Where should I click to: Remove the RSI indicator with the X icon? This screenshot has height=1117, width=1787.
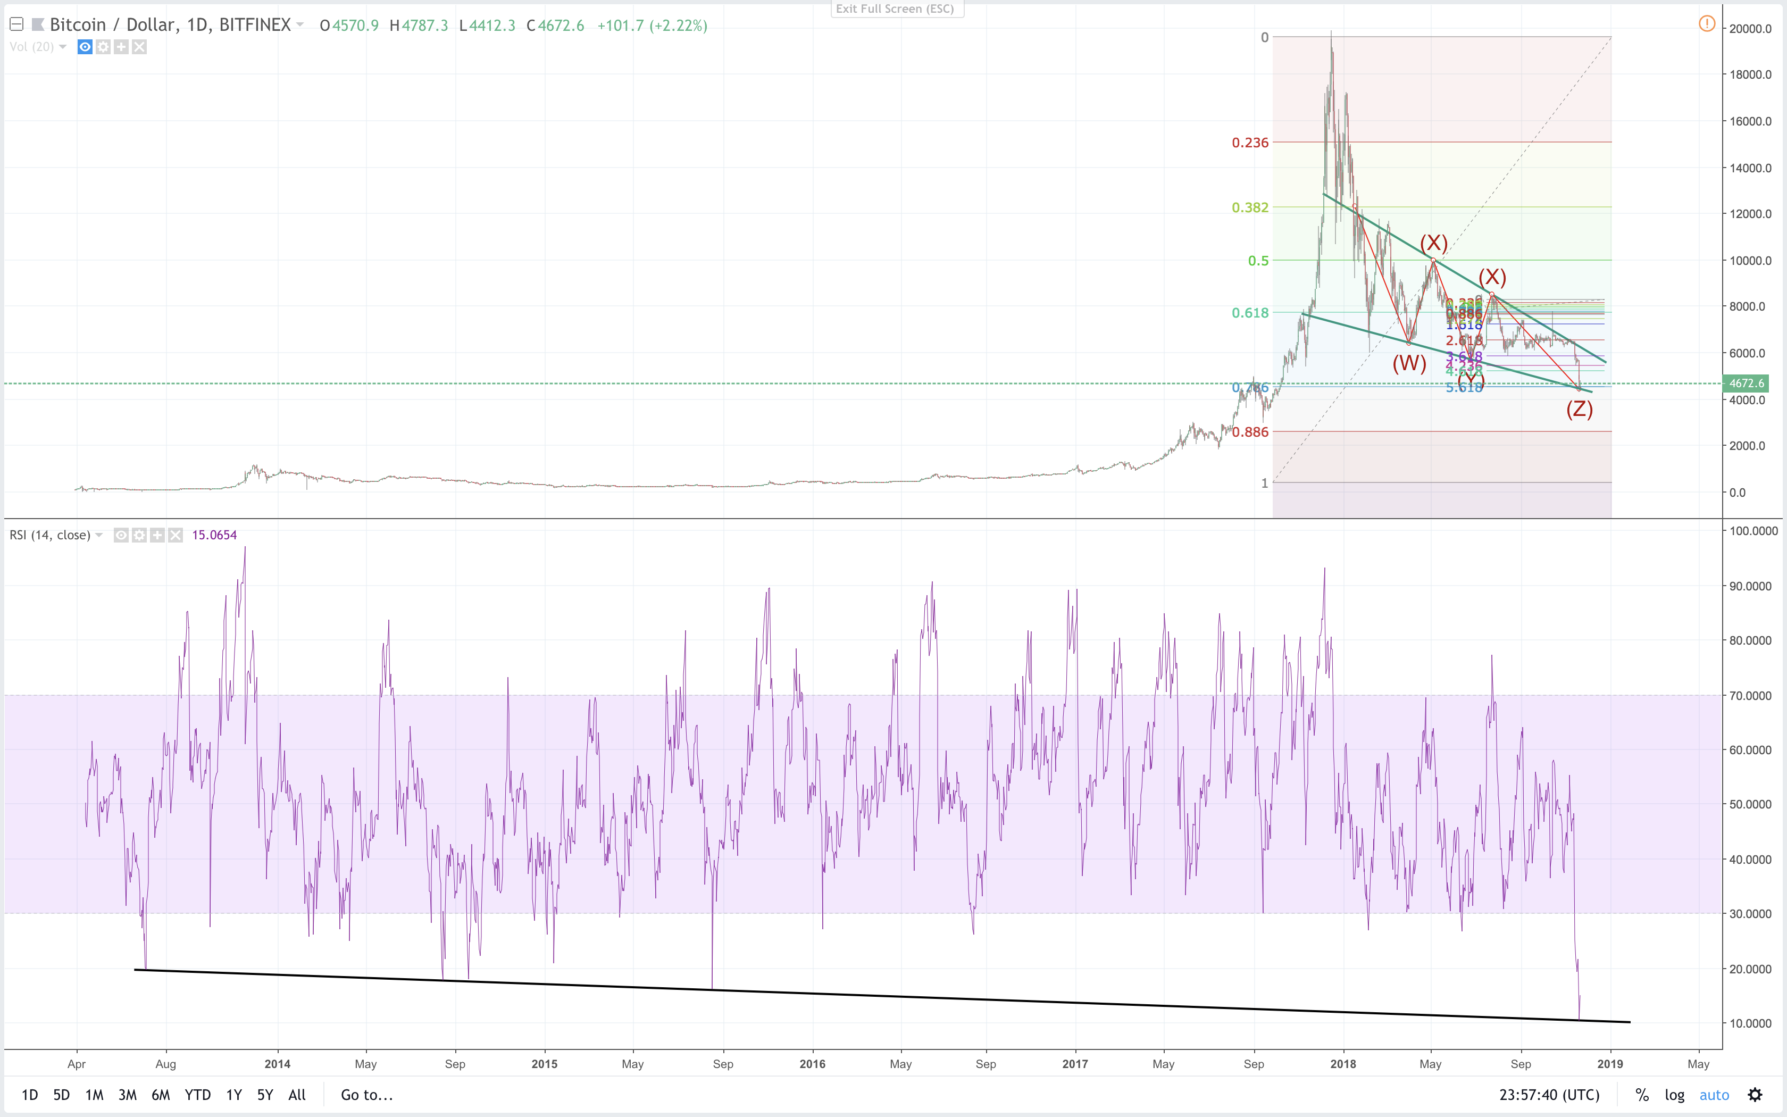(175, 535)
